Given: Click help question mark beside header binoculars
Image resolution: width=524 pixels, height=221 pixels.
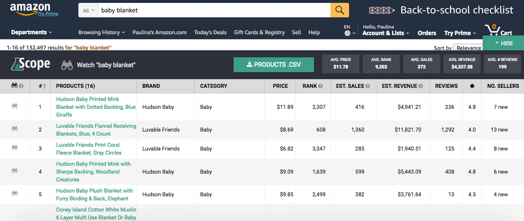Looking at the screenshot, I should tap(21, 86).
